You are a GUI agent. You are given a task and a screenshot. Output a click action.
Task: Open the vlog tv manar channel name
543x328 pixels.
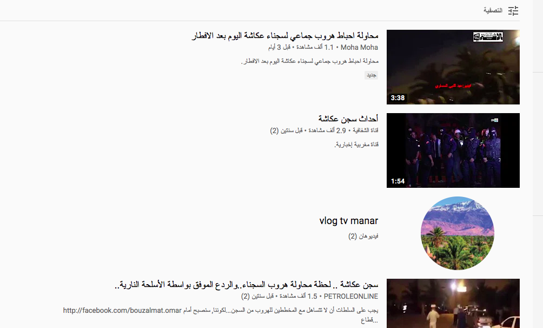(x=348, y=221)
